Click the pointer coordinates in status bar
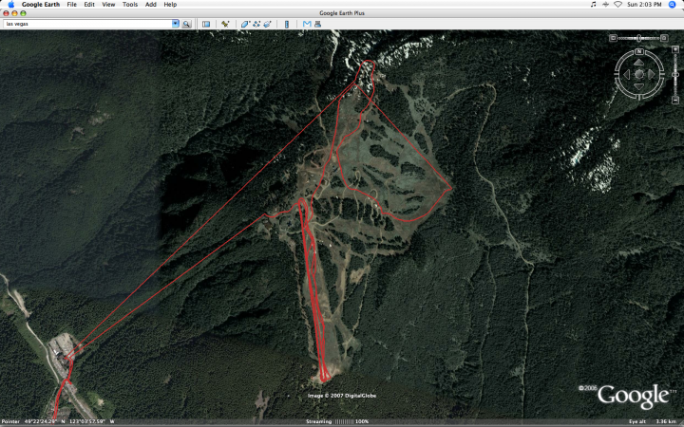The width and height of the screenshot is (684, 427). tap(59, 421)
